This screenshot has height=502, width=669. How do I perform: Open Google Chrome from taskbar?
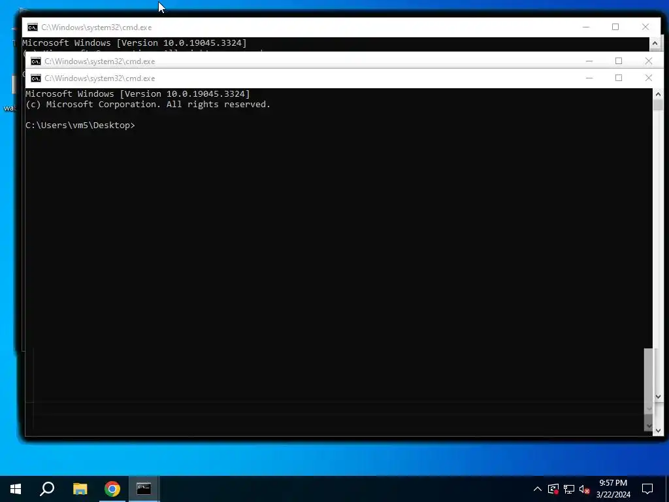tap(112, 489)
